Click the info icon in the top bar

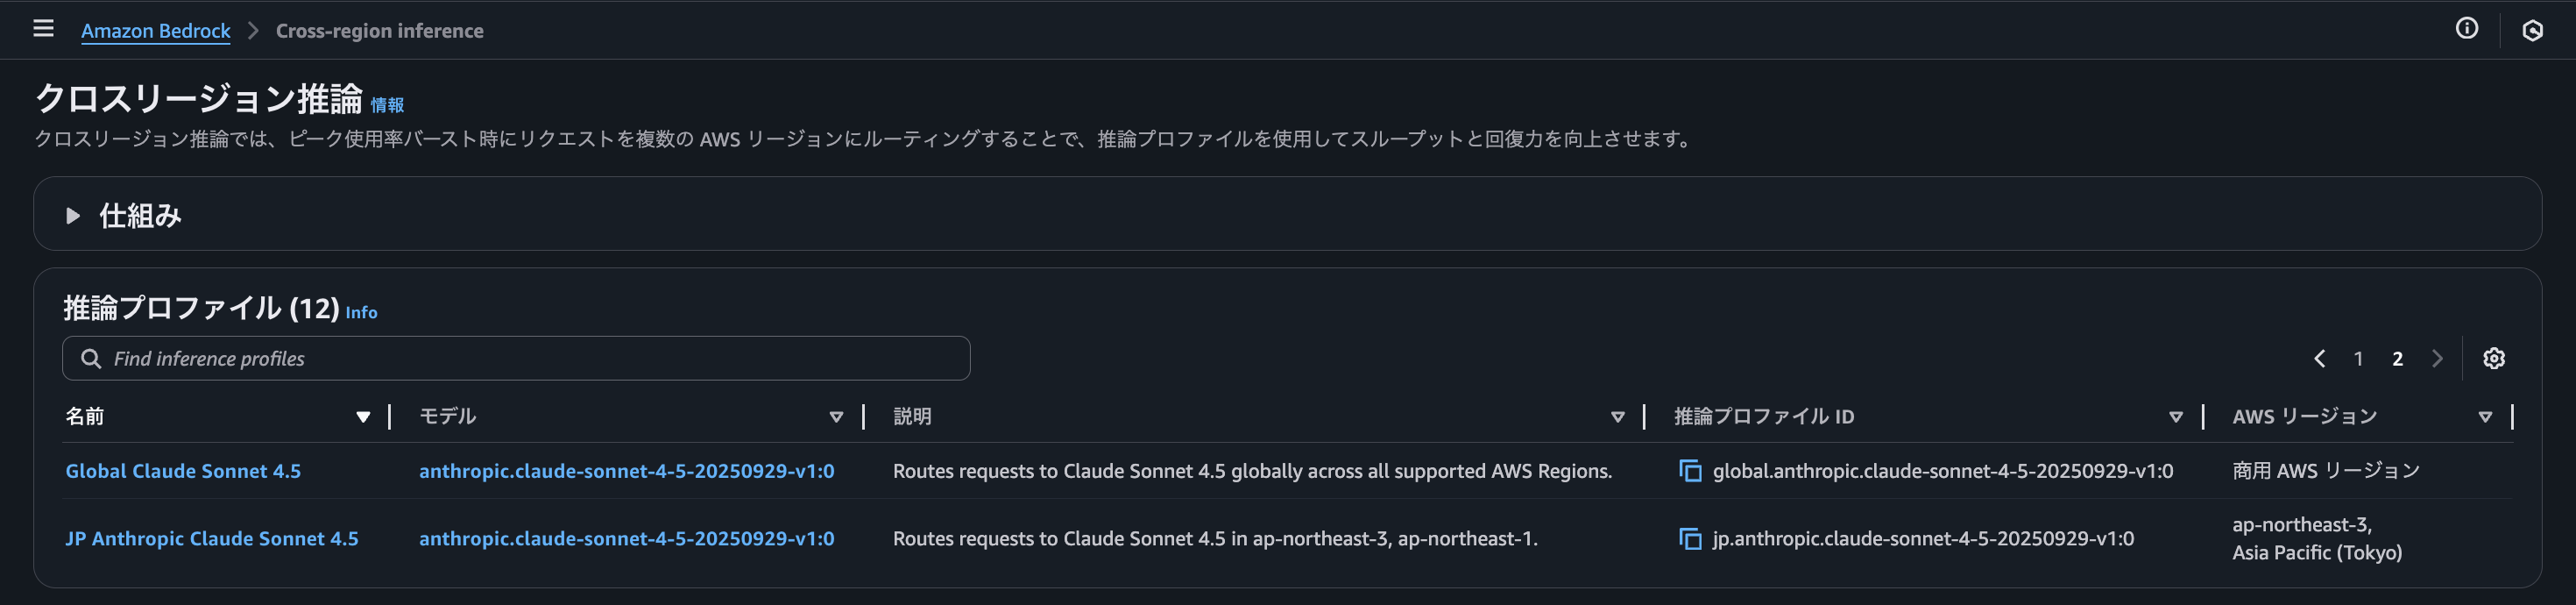point(2467,29)
